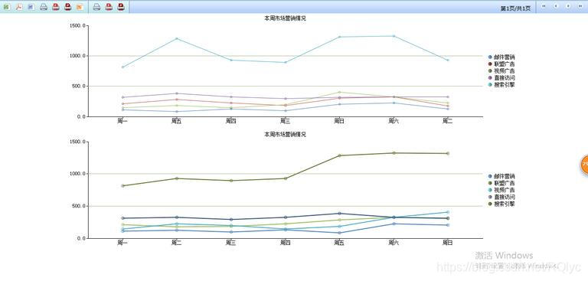Viewport: 588px width, 281px height.
Task: Click the orange toolbar icon
Action: [x=80, y=7]
